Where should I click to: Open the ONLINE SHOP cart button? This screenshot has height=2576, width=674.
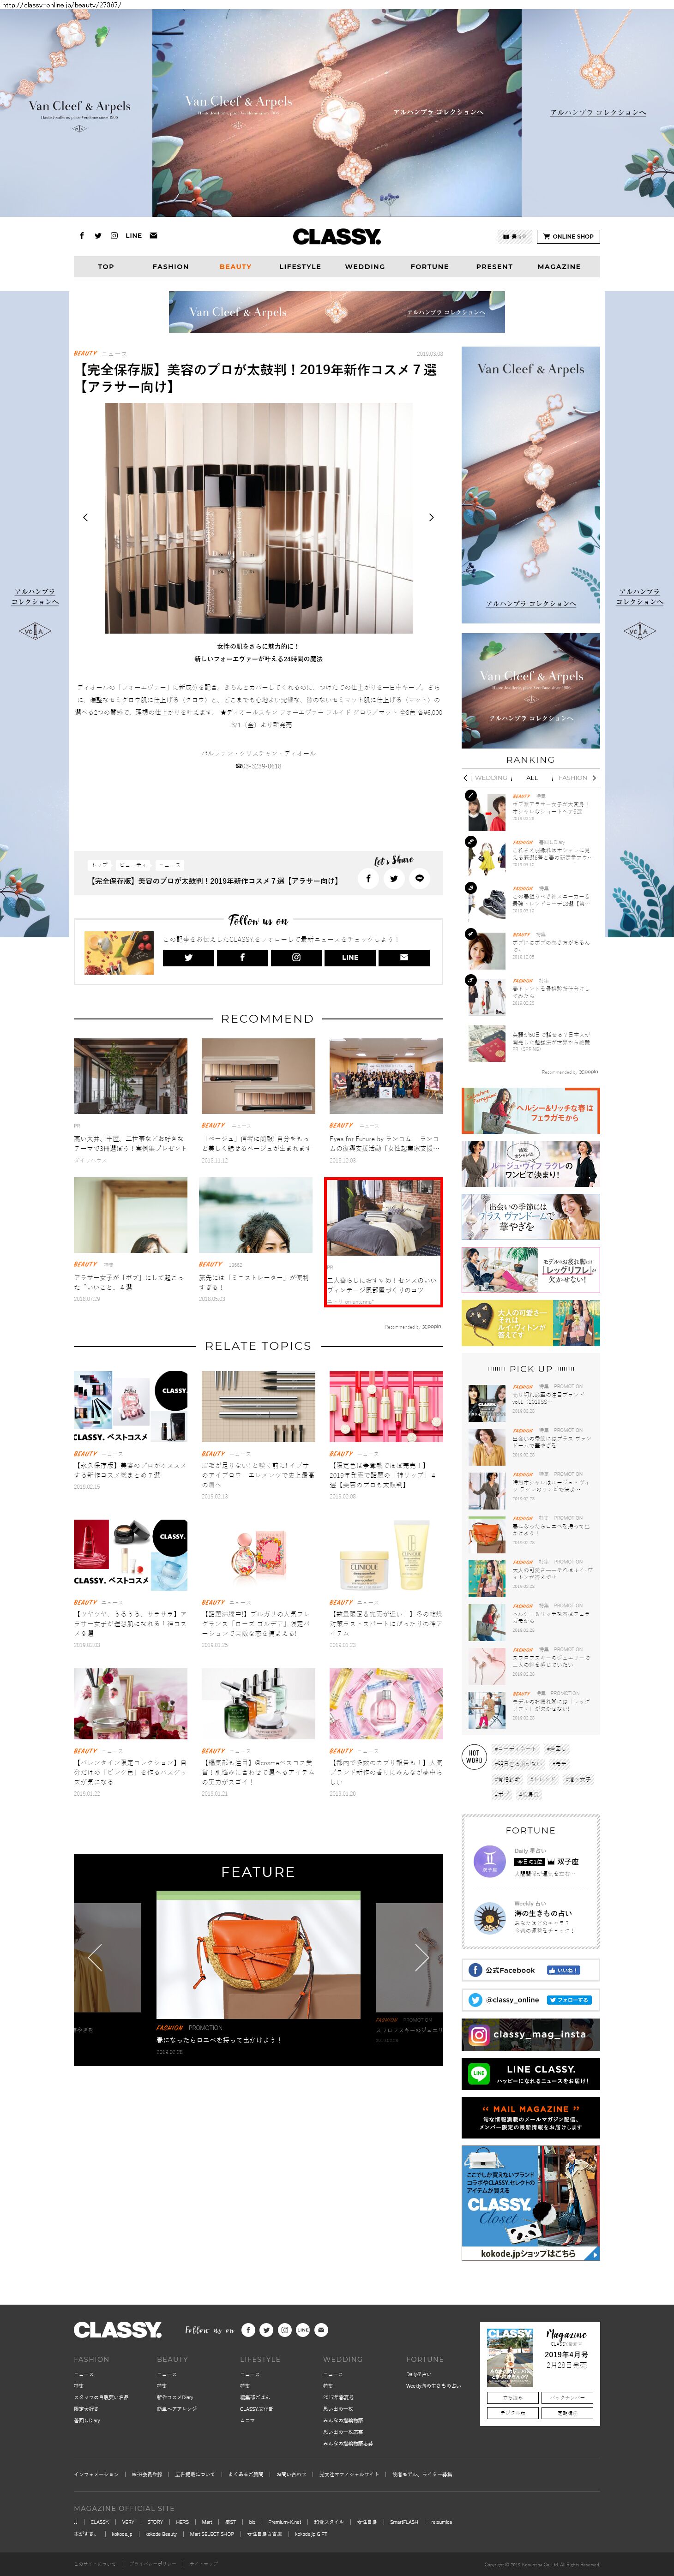click(x=568, y=237)
